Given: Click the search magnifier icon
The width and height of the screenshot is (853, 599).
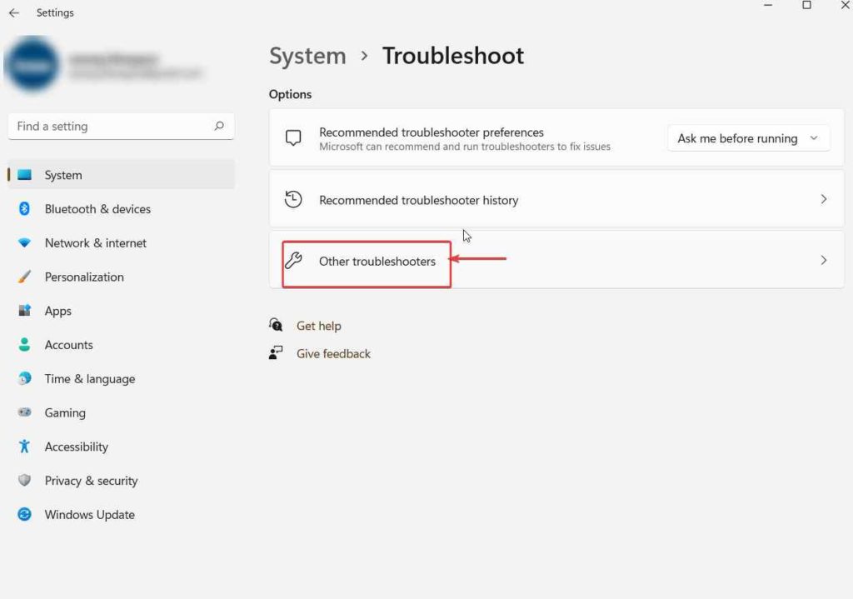Looking at the screenshot, I should pos(219,126).
